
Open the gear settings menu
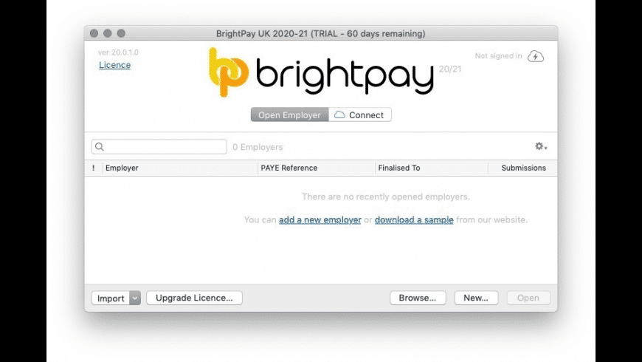[x=541, y=146]
